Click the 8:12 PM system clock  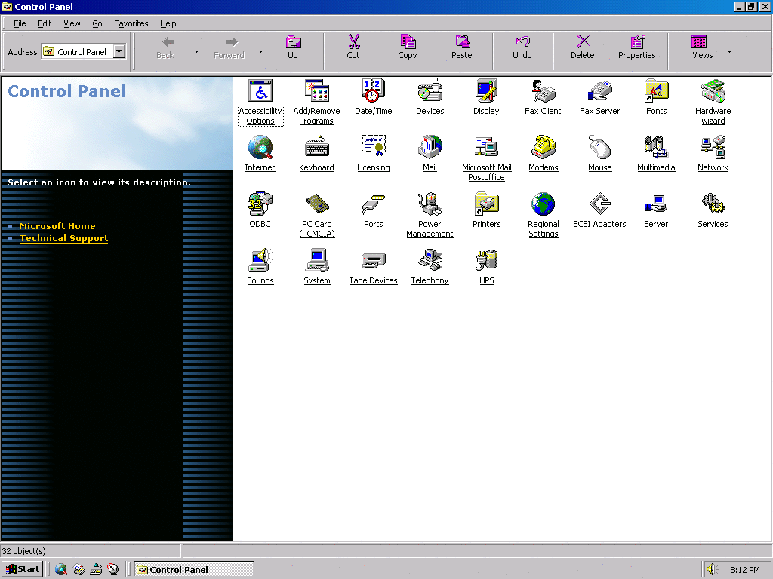click(744, 570)
